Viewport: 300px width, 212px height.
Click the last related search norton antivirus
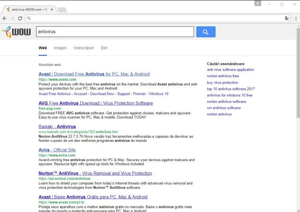[219, 114]
